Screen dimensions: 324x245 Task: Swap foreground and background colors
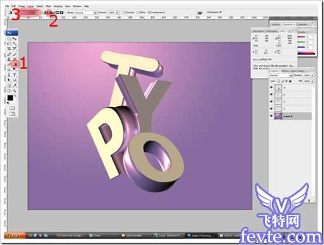click(15, 96)
